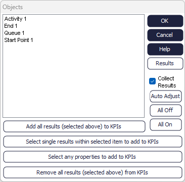Click empty title bar area beside Objects

(x=101, y=7)
